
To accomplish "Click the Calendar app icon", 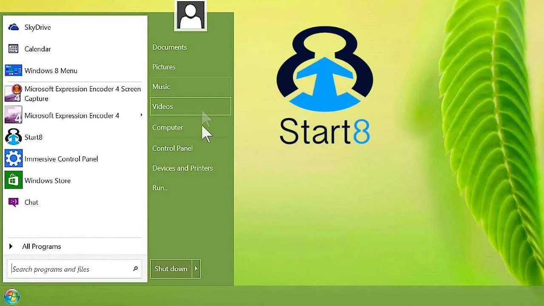I will [14, 49].
